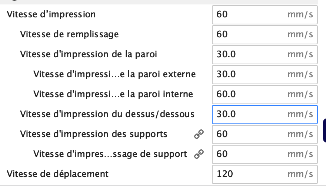326x187 pixels.
Task: Set focus on Vitesse de déplacement field
Action: (x=265, y=174)
